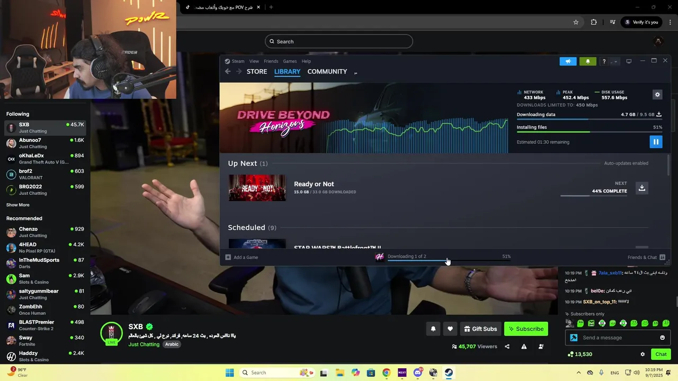Open the Steam COMMUNITY tab
678x381 pixels.
point(327,71)
